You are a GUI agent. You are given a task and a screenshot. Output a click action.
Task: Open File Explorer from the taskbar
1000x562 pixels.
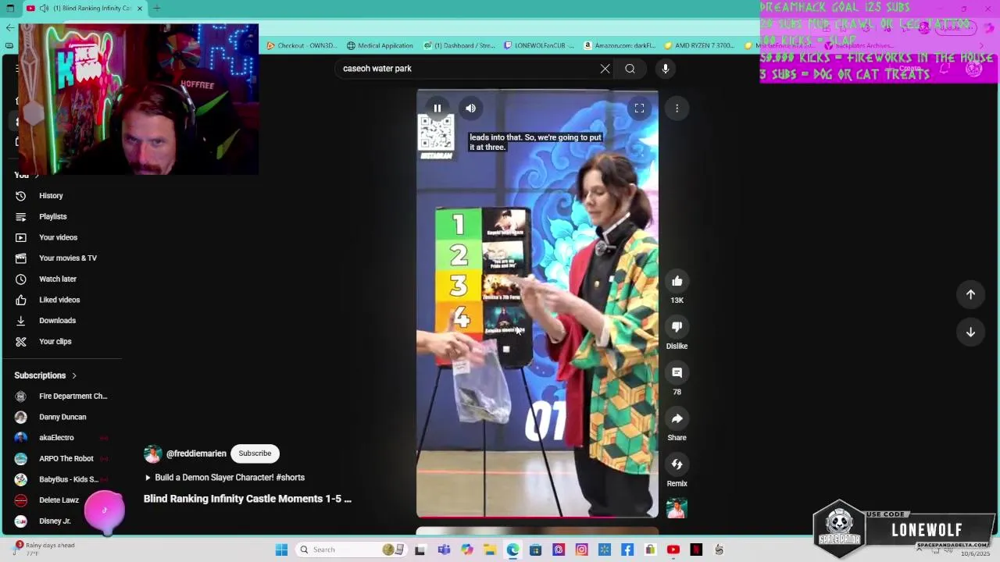click(490, 550)
